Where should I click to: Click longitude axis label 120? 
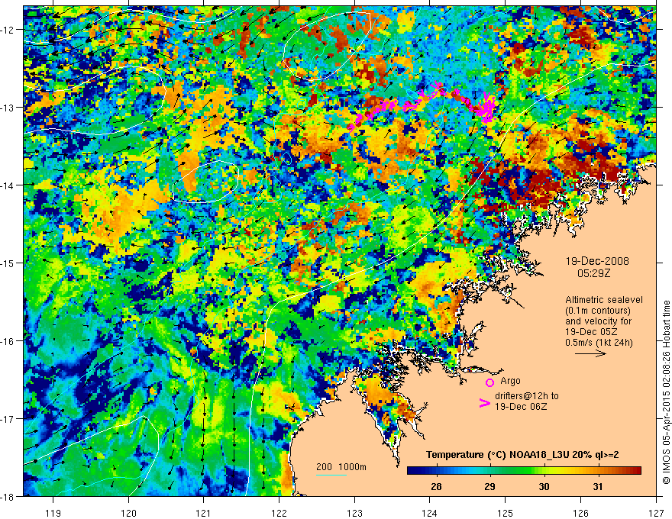coord(128,513)
